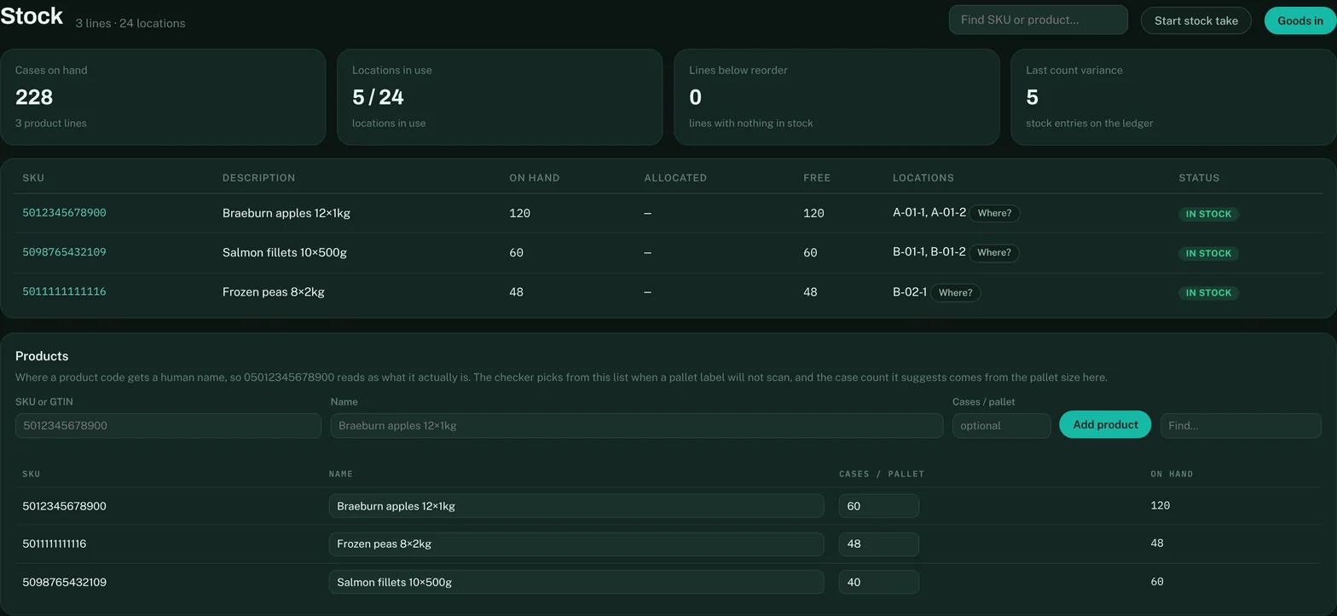Click locations text B-01-1, B-01-2

click(x=929, y=251)
